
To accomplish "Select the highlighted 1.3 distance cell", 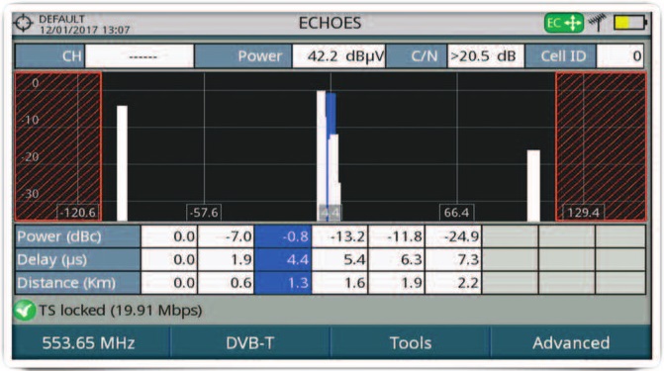I will click(283, 283).
